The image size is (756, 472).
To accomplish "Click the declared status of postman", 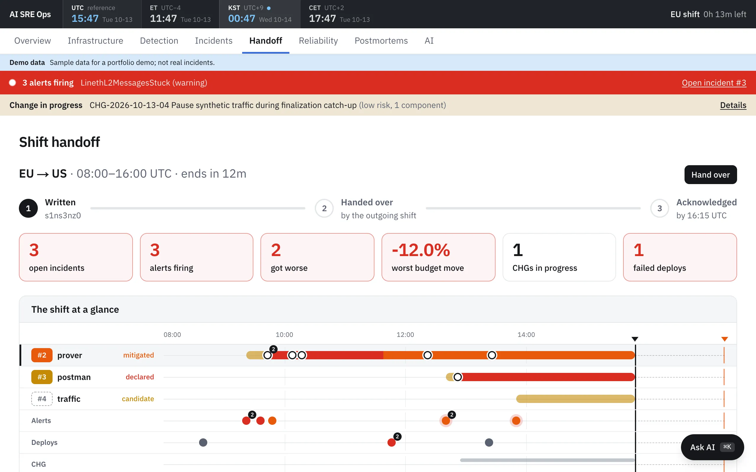I will 140,377.
